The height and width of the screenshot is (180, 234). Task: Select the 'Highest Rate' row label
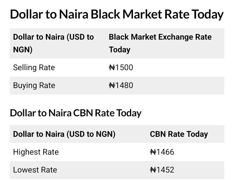(36, 152)
